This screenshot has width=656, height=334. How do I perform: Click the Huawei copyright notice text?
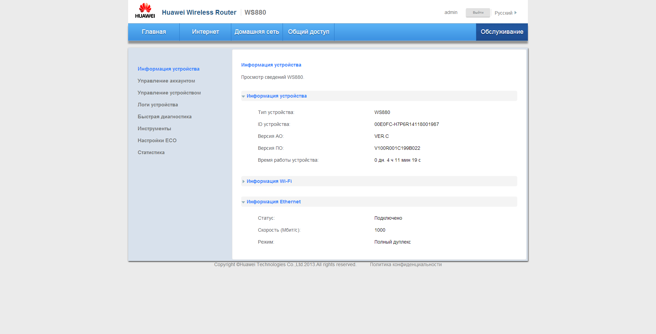coord(285,264)
